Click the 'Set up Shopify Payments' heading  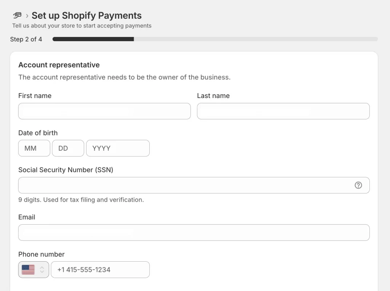click(86, 16)
